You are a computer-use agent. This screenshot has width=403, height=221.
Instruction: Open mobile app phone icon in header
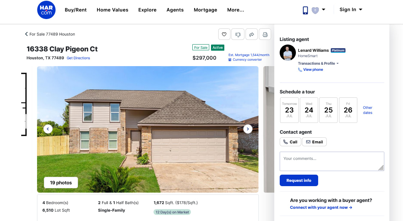point(305,10)
